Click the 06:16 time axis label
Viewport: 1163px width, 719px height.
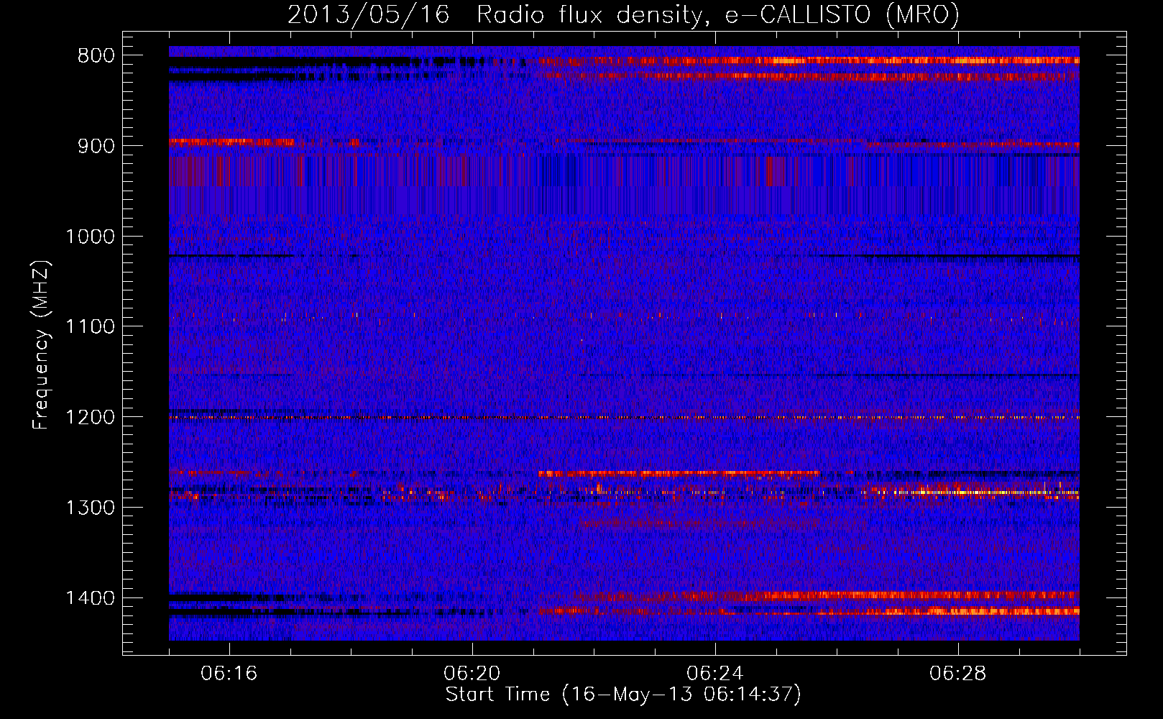[x=229, y=674]
